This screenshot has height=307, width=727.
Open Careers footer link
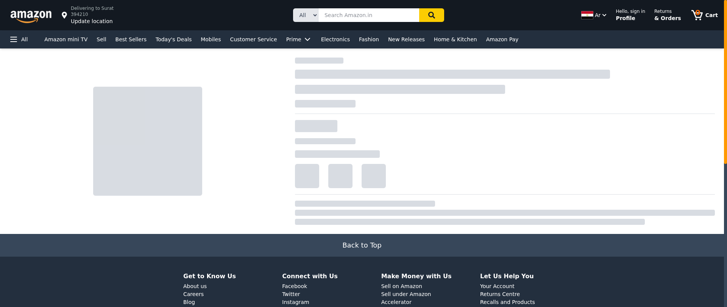[193, 294]
